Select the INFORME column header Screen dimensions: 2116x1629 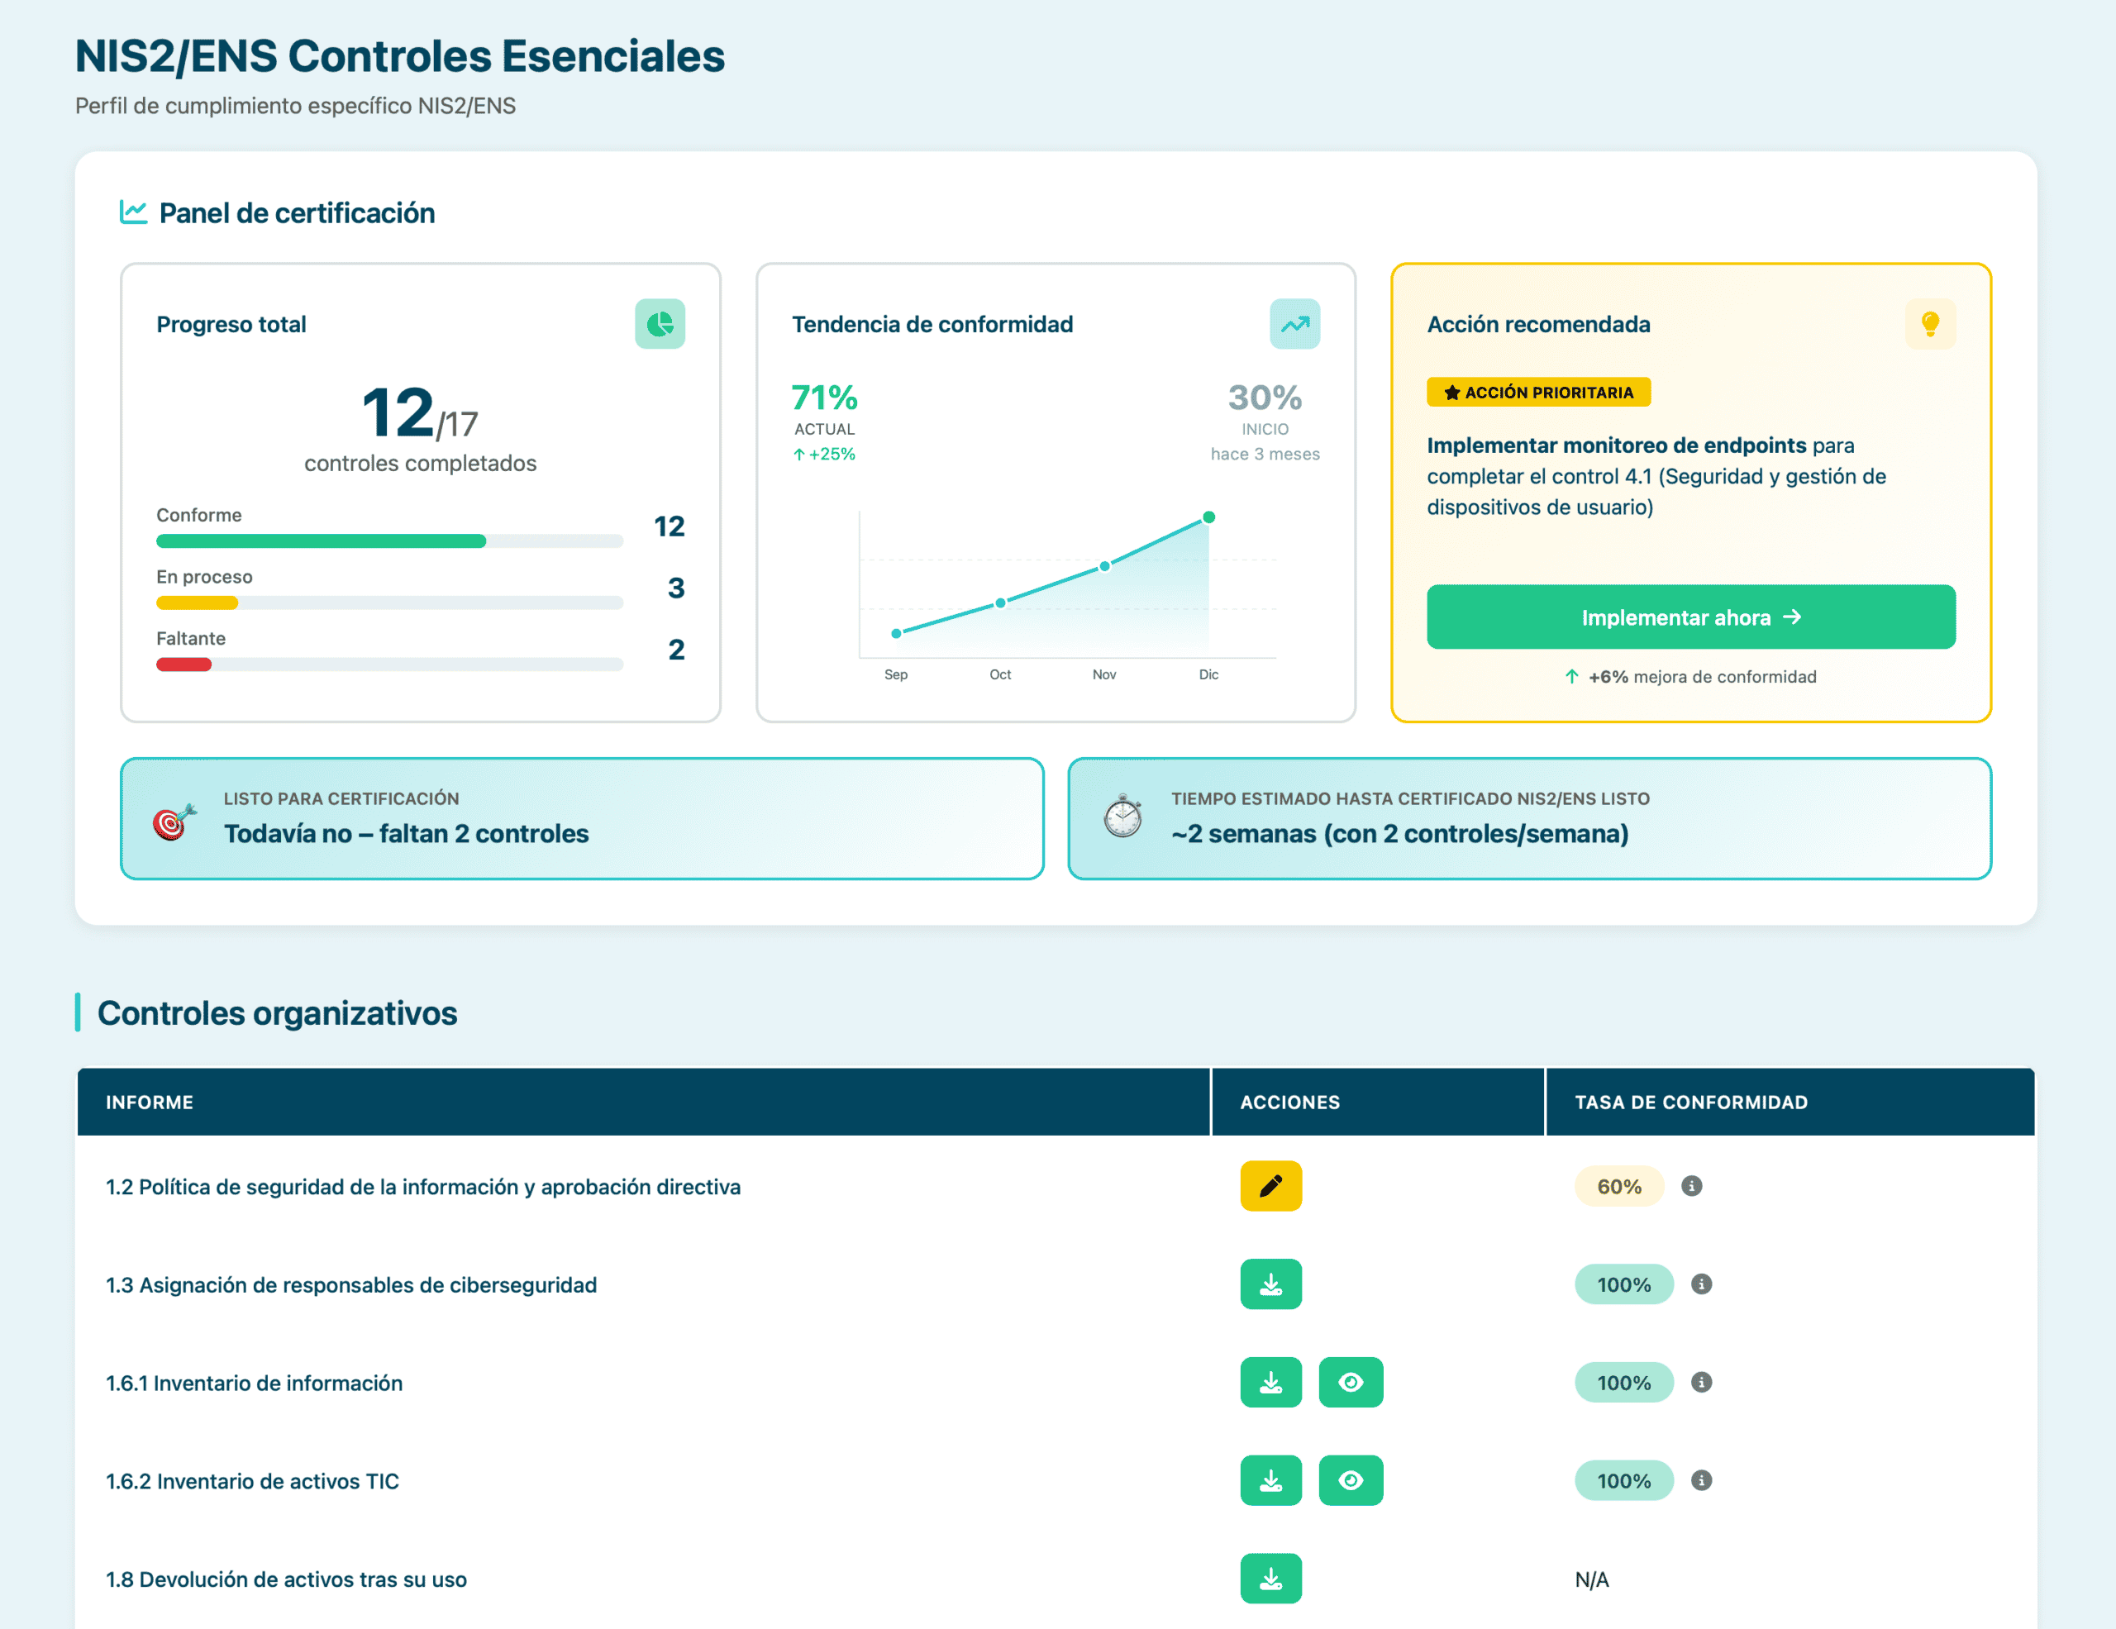(150, 1103)
